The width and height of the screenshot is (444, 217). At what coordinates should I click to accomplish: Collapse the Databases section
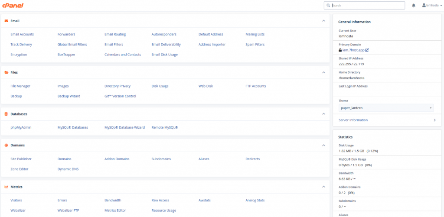323,114
